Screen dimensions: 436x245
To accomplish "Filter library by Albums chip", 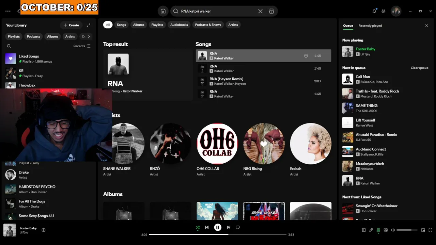I will click(x=52, y=36).
